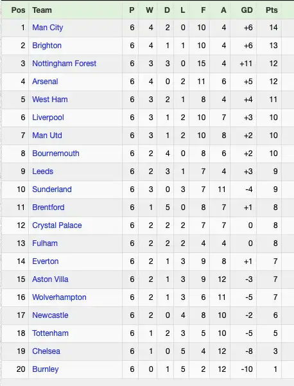Open the Man City team link

pyautogui.click(x=48, y=28)
